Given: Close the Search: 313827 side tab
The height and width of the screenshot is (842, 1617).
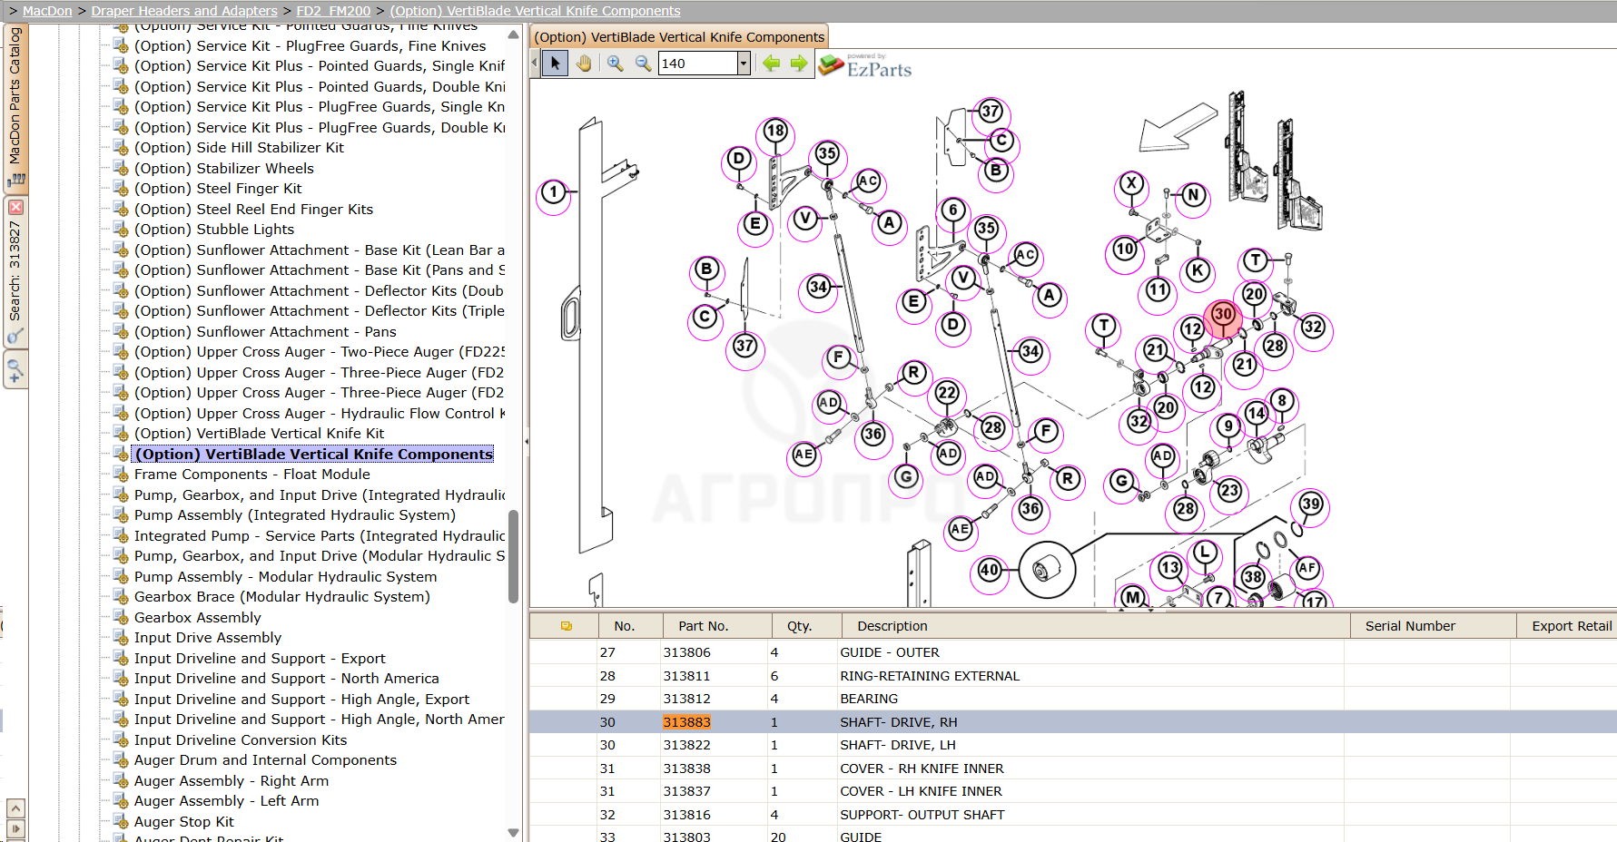Looking at the screenshot, I should pos(15,208).
